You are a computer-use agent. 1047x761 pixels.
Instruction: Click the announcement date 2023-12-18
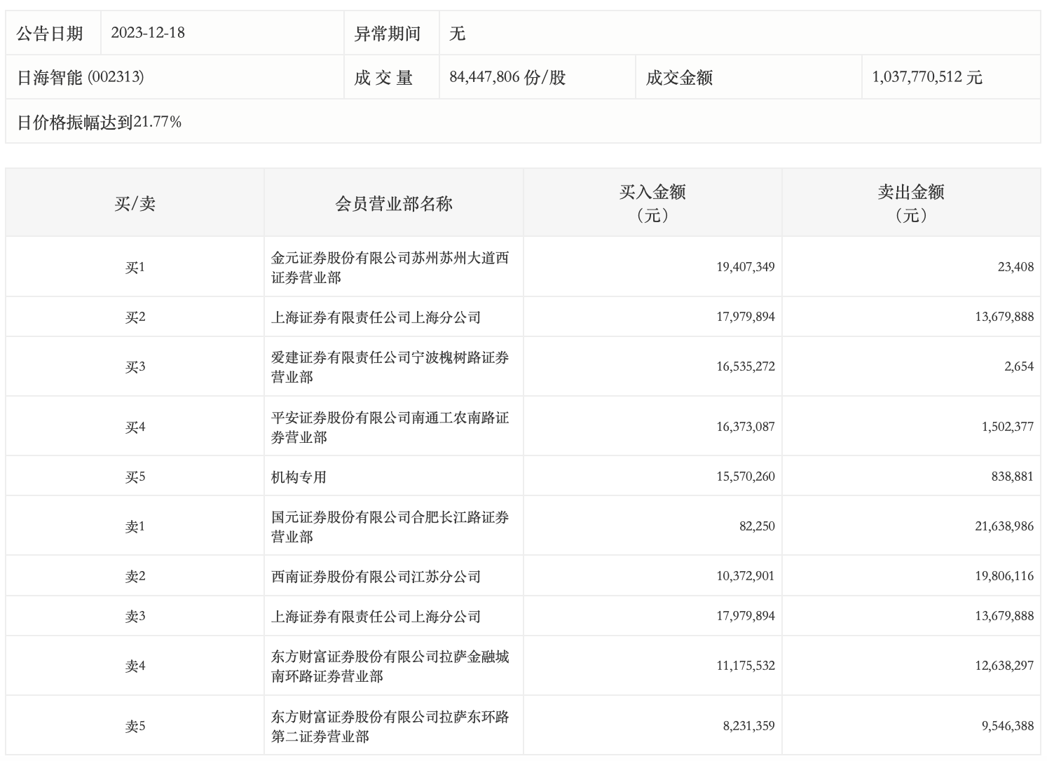pos(148,33)
